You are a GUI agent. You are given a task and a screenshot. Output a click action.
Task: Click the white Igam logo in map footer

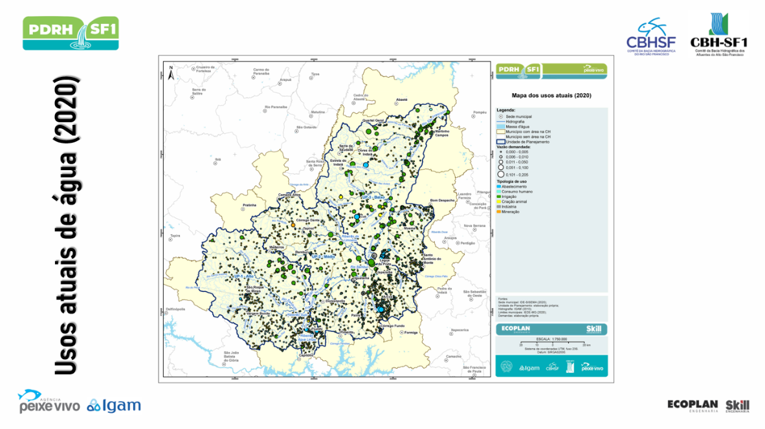pyautogui.click(x=529, y=368)
